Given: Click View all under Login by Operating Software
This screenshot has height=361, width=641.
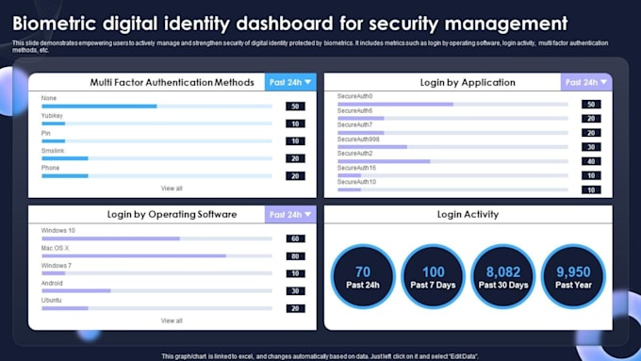Looking at the screenshot, I should tap(172, 320).
